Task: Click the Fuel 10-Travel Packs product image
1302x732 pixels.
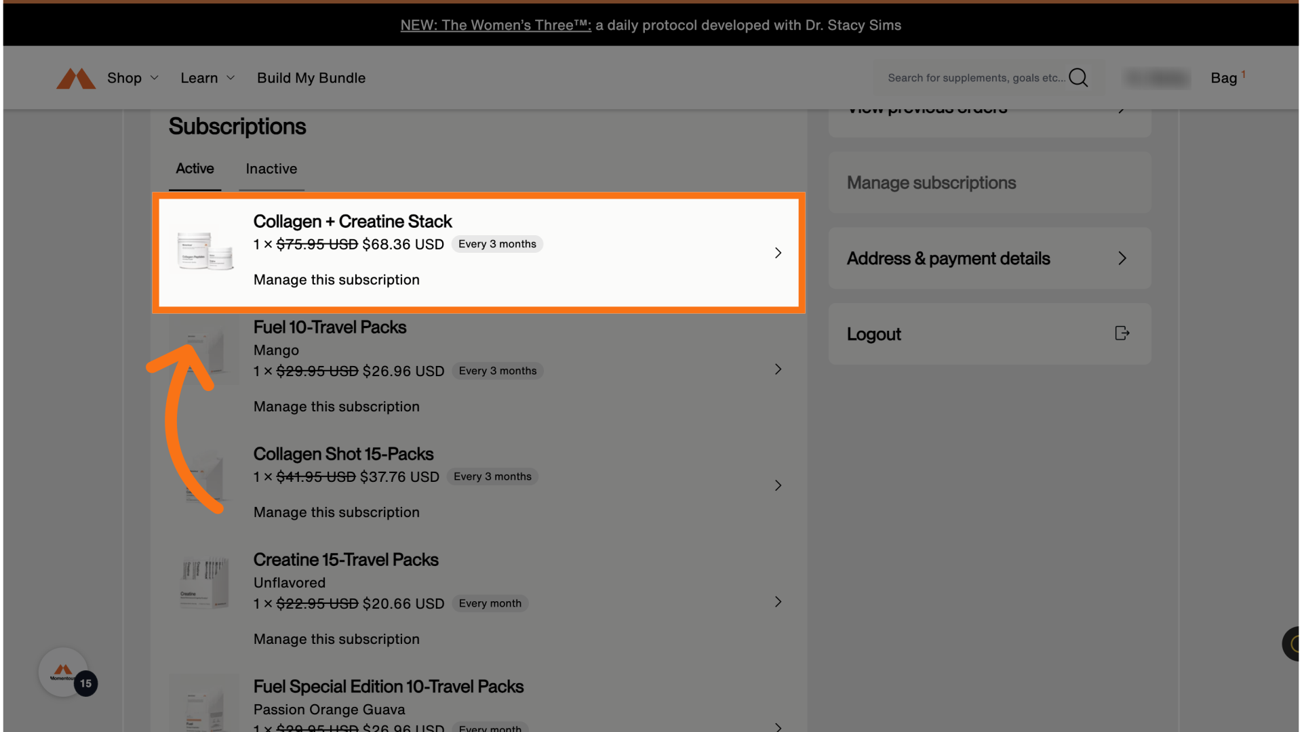Action: pos(205,350)
